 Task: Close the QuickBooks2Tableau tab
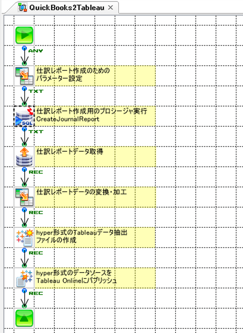pos(110,8)
